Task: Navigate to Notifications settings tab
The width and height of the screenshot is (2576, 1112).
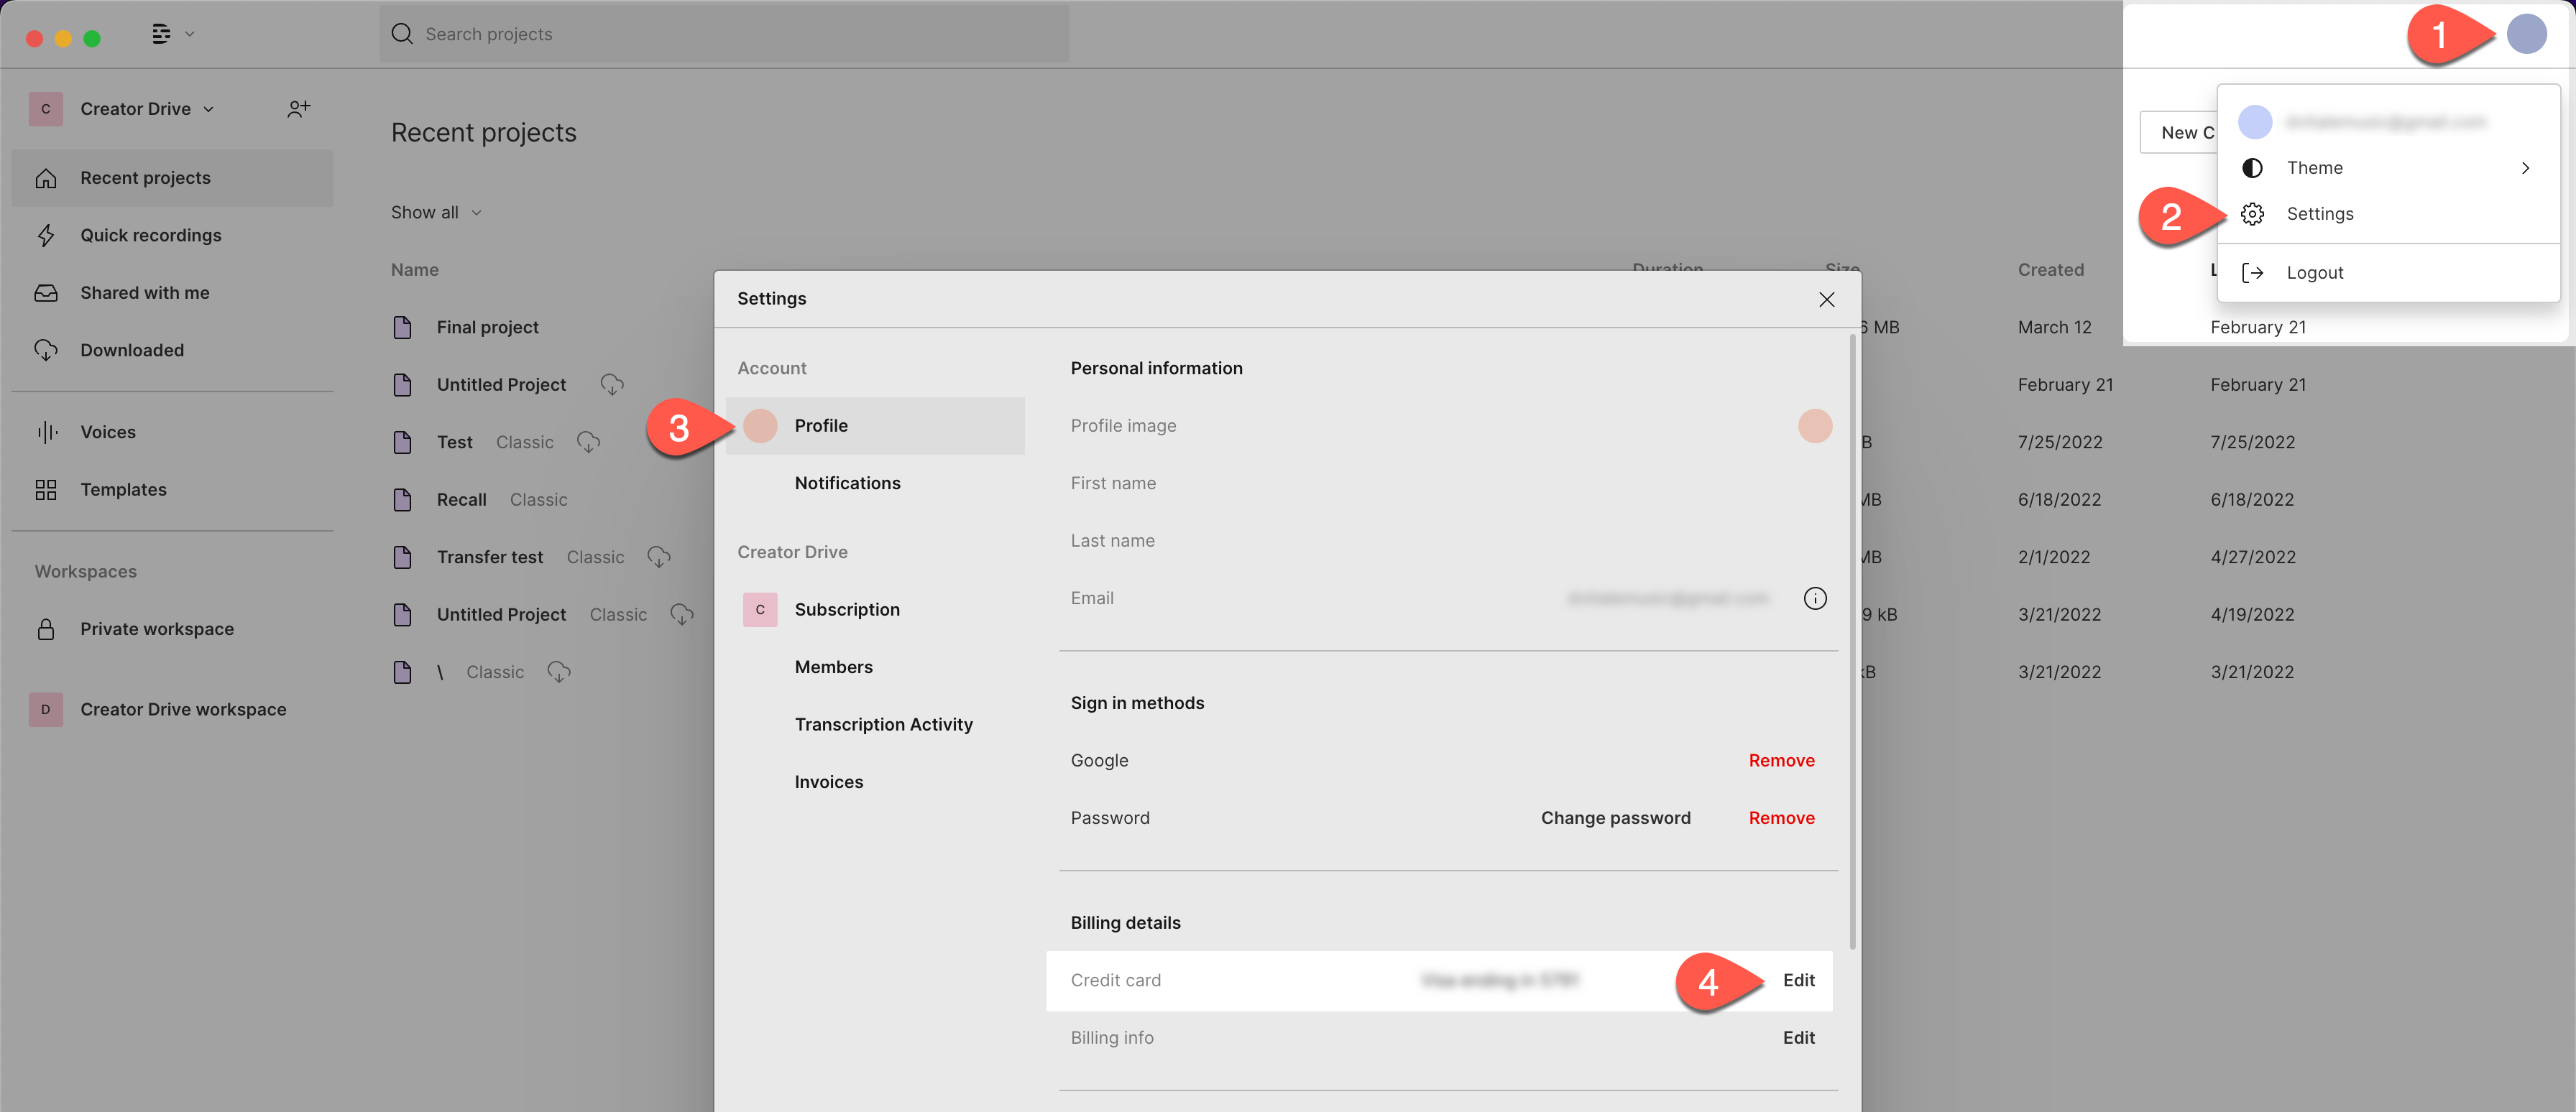Action: point(847,481)
